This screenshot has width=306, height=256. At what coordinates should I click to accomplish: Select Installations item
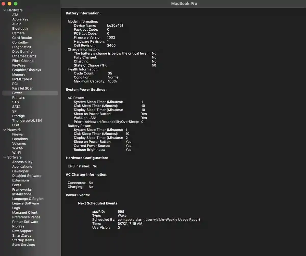tap(22, 194)
